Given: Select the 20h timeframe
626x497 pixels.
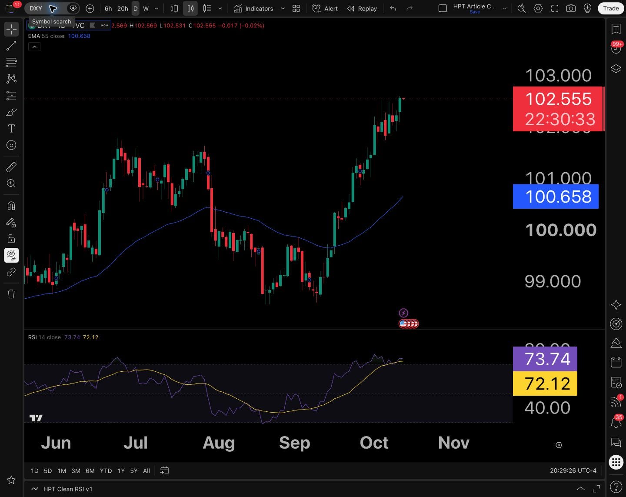Looking at the screenshot, I should pos(123,8).
